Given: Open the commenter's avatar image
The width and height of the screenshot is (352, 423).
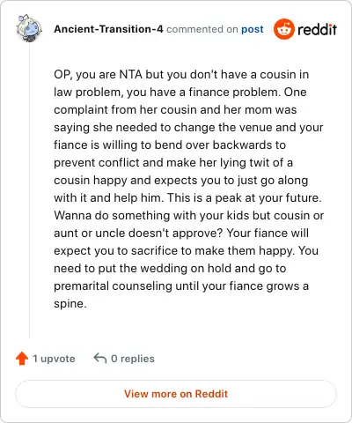Looking at the screenshot, I should (29, 28).
